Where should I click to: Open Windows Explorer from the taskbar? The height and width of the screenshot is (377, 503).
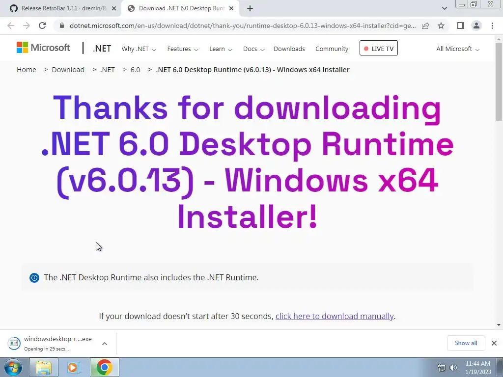coord(44,367)
